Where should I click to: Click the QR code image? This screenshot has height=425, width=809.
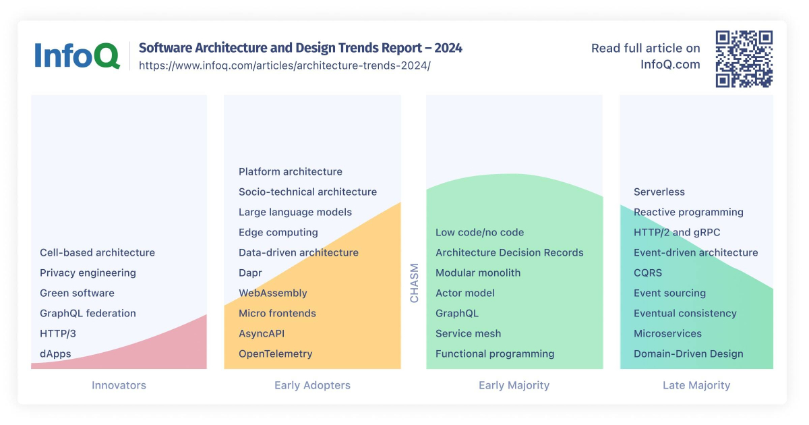(x=744, y=59)
